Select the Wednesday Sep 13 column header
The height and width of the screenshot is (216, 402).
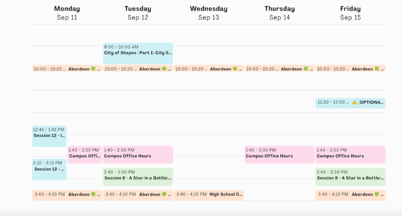(x=209, y=13)
